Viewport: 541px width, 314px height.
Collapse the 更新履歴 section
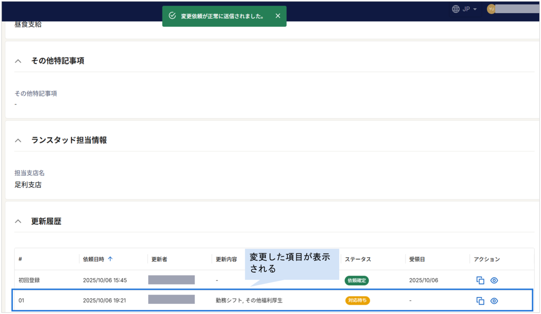18,221
